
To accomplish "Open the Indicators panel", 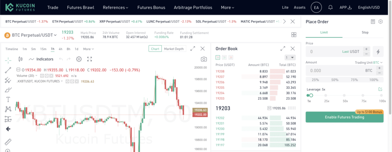I will point(41,59).
